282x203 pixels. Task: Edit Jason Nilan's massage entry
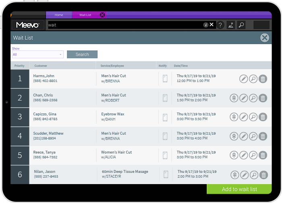coord(245,175)
